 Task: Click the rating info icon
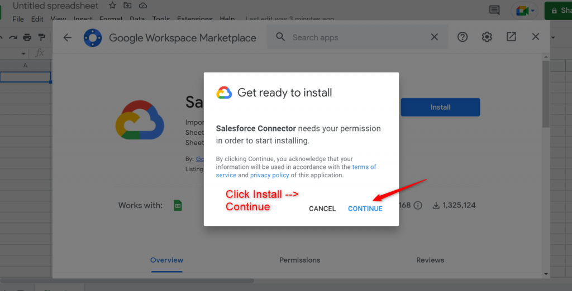pos(418,205)
